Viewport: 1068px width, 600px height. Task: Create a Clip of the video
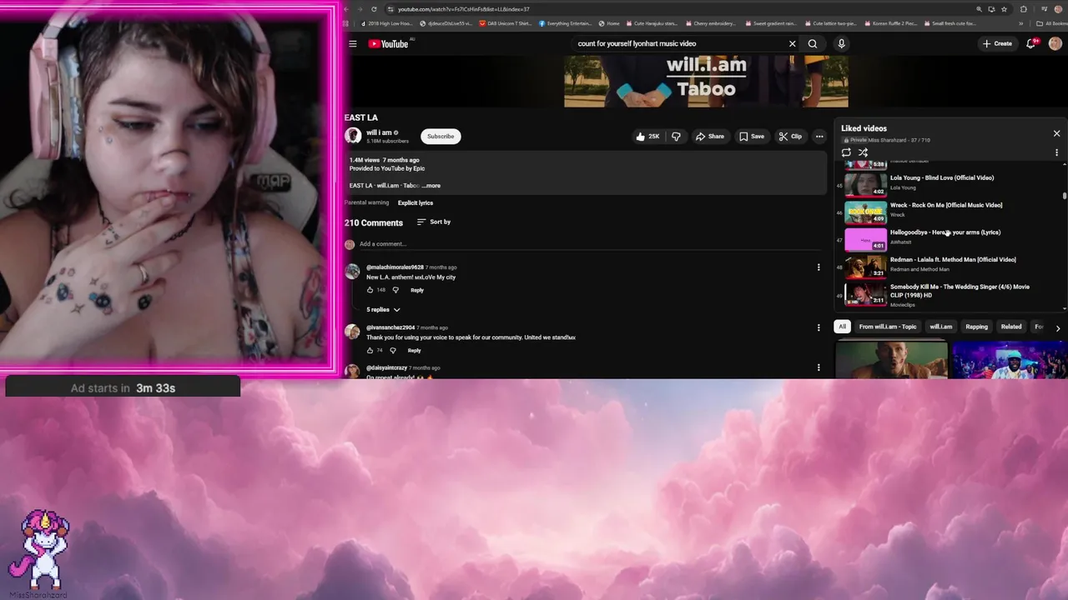click(x=790, y=137)
